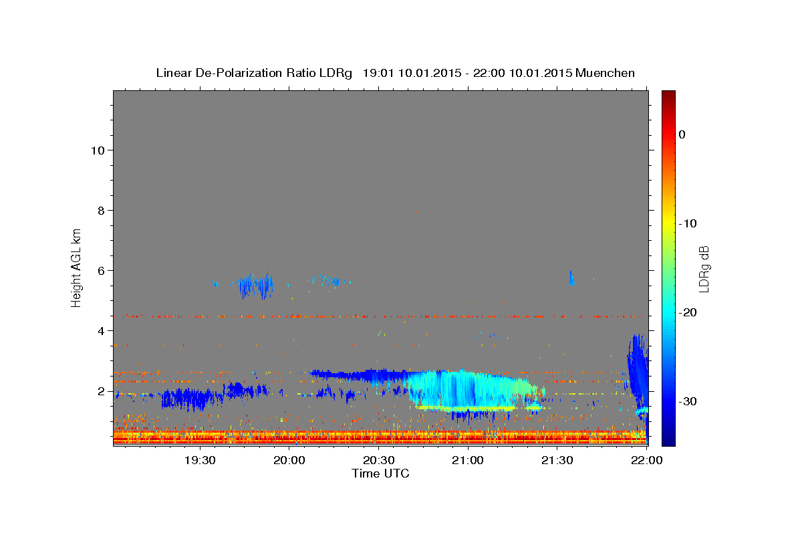Click the 'LDRg dB' colorbar label
Screen dimensions: 802x535
tap(704, 269)
